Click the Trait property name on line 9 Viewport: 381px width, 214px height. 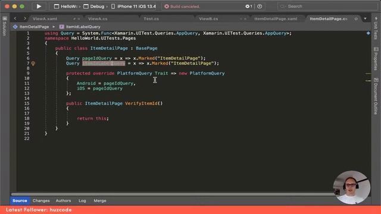coord(161,73)
